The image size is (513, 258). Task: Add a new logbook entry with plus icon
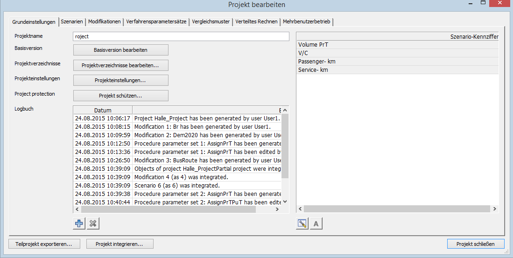pos(79,223)
